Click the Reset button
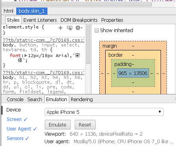The image size is (176, 146). click(85, 125)
